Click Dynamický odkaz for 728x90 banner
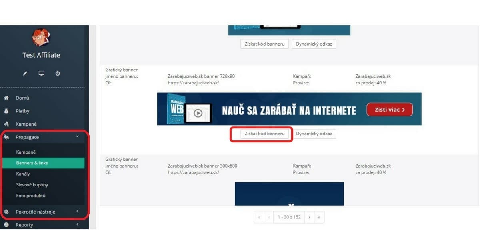Image resolution: width=480 pixels, height=244 pixels. pos(314,134)
